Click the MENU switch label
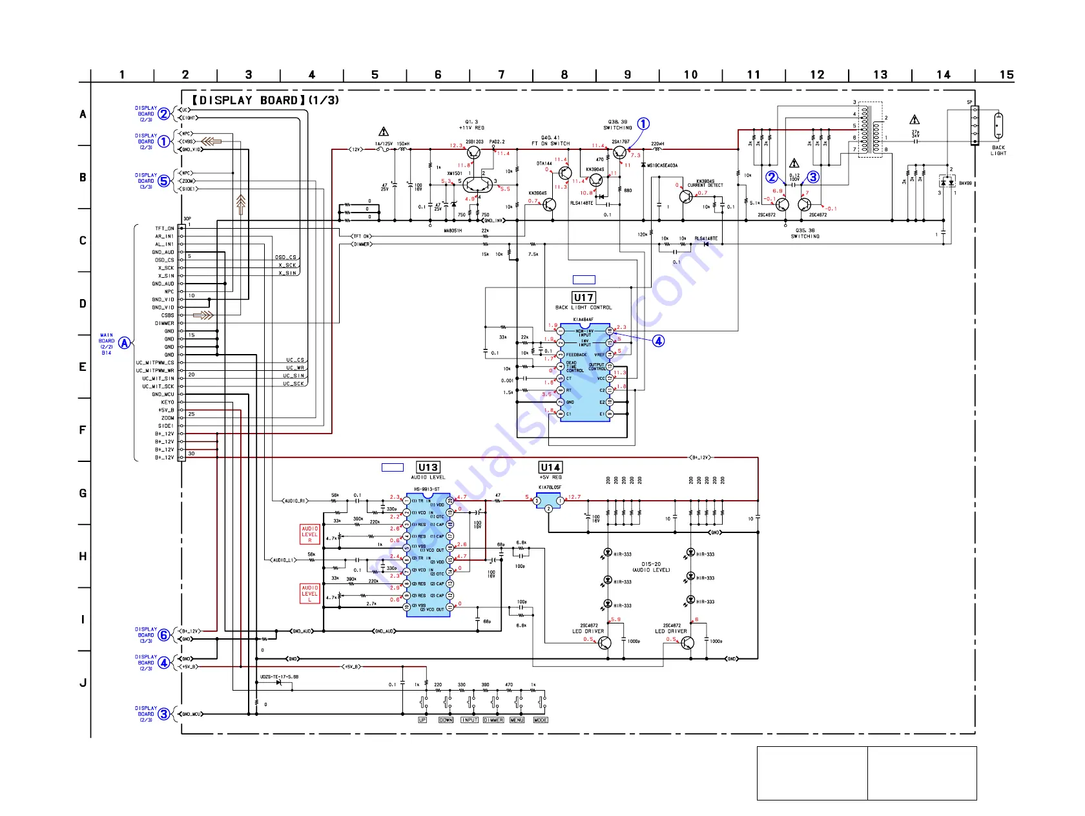This screenshot has width=1085, height=816. (517, 720)
